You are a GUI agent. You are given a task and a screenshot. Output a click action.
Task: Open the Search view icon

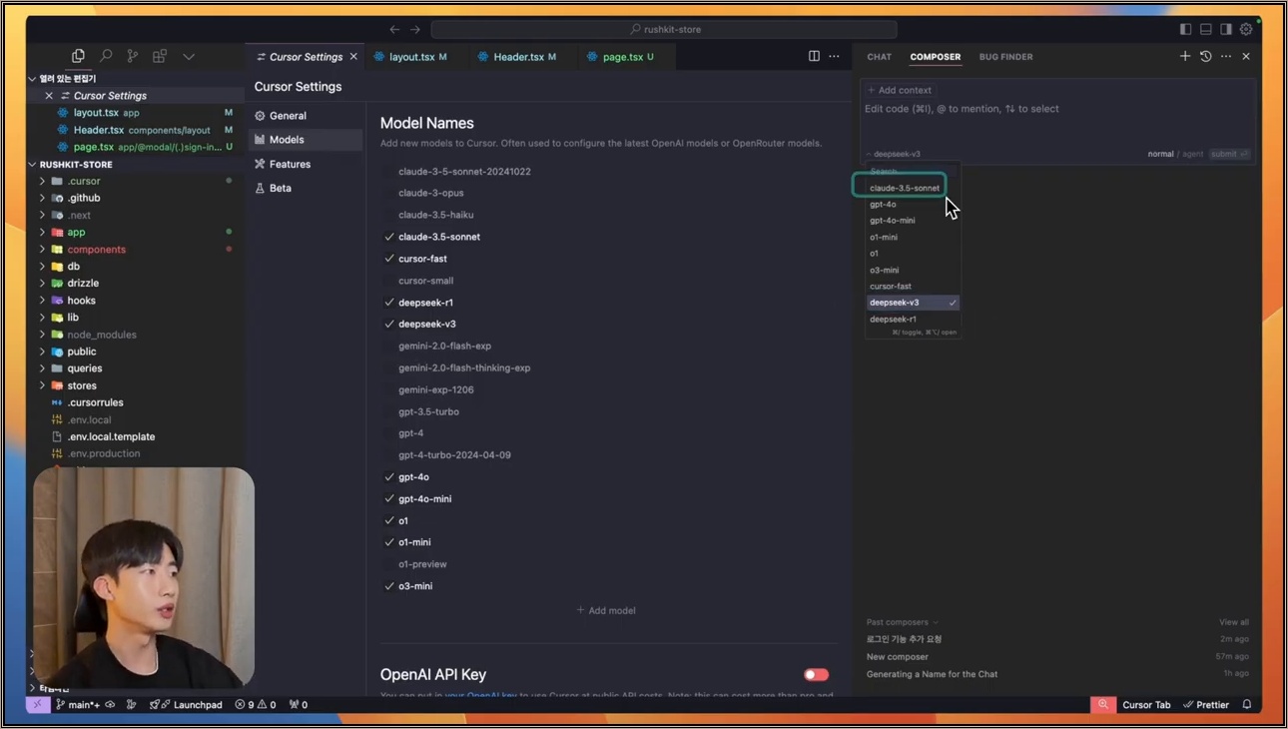105,56
